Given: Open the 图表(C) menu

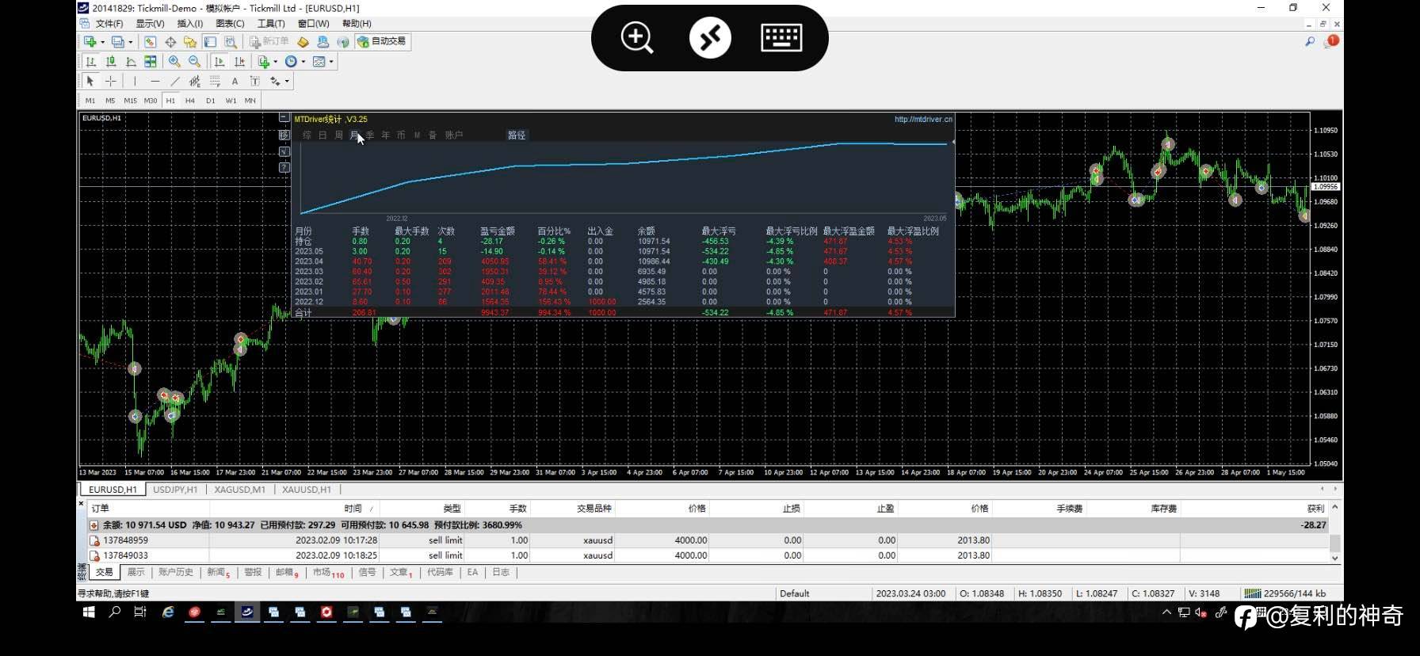Looking at the screenshot, I should point(230,24).
